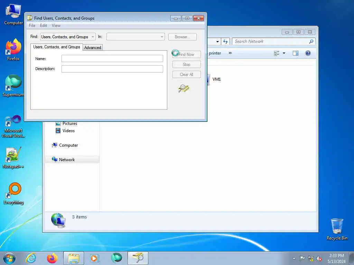Screen dimensions: 354x265
Task: Focus the Description input field
Action: [x=112, y=69]
